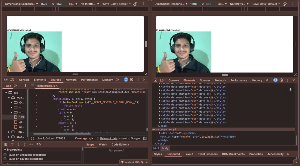The image size is (300, 166).
Task: Expand the src folder in the Page tree
Action: 11,112
